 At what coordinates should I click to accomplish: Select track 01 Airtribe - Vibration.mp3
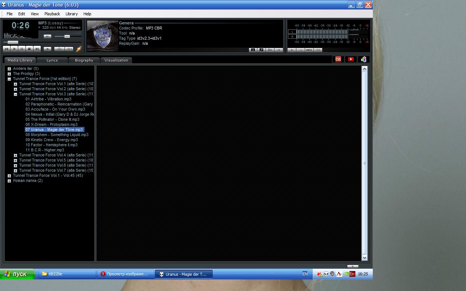pyautogui.click(x=48, y=99)
